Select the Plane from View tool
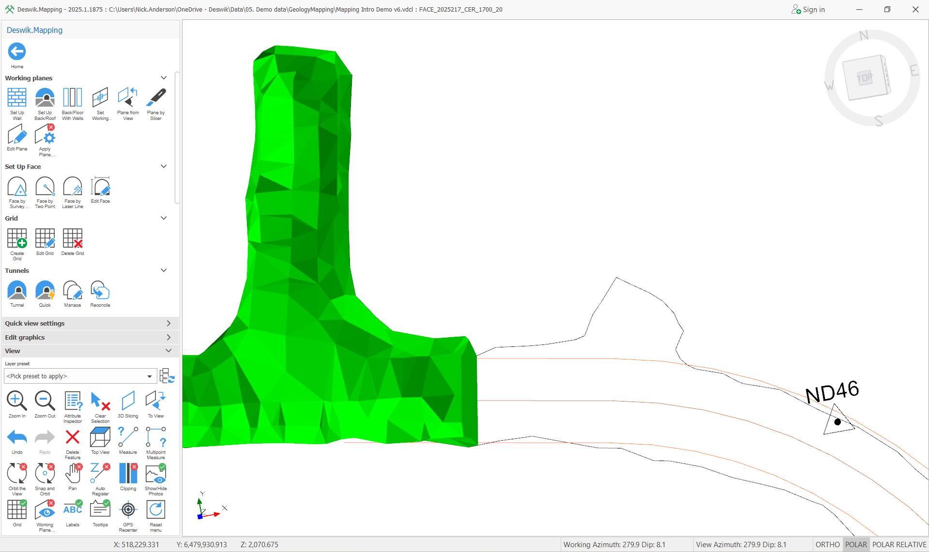 coord(128,104)
